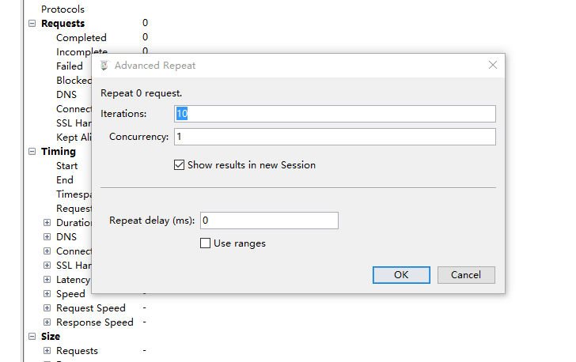Focus the Iterations input field
576x362 pixels.
coord(335,114)
